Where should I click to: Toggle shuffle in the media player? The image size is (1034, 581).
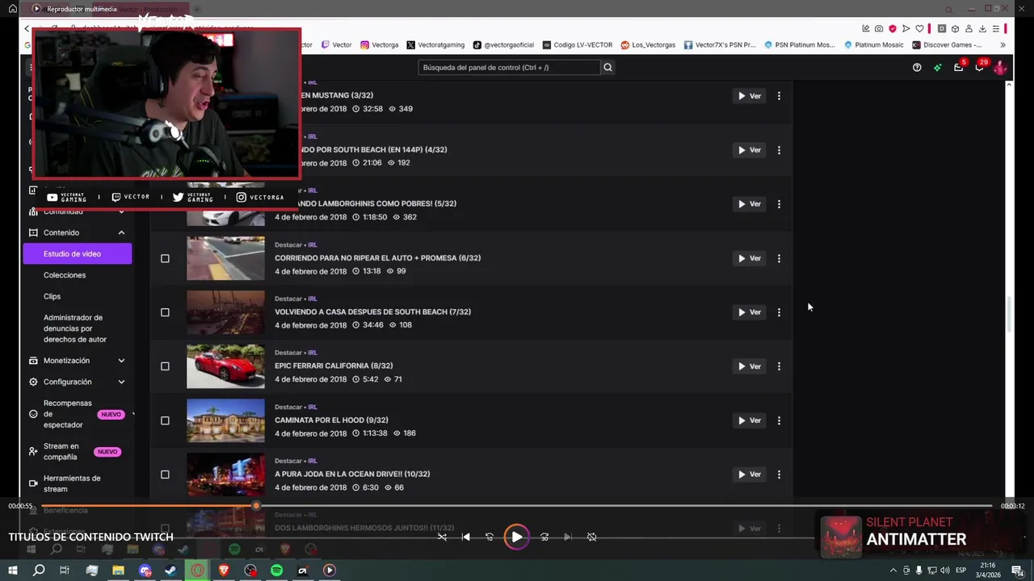pos(442,537)
